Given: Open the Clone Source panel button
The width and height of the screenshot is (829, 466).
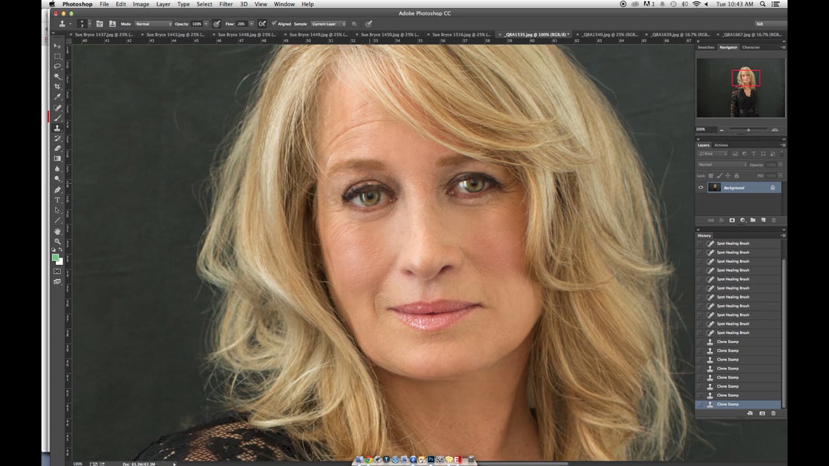Looking at the screenshot, I should (113, 24).
